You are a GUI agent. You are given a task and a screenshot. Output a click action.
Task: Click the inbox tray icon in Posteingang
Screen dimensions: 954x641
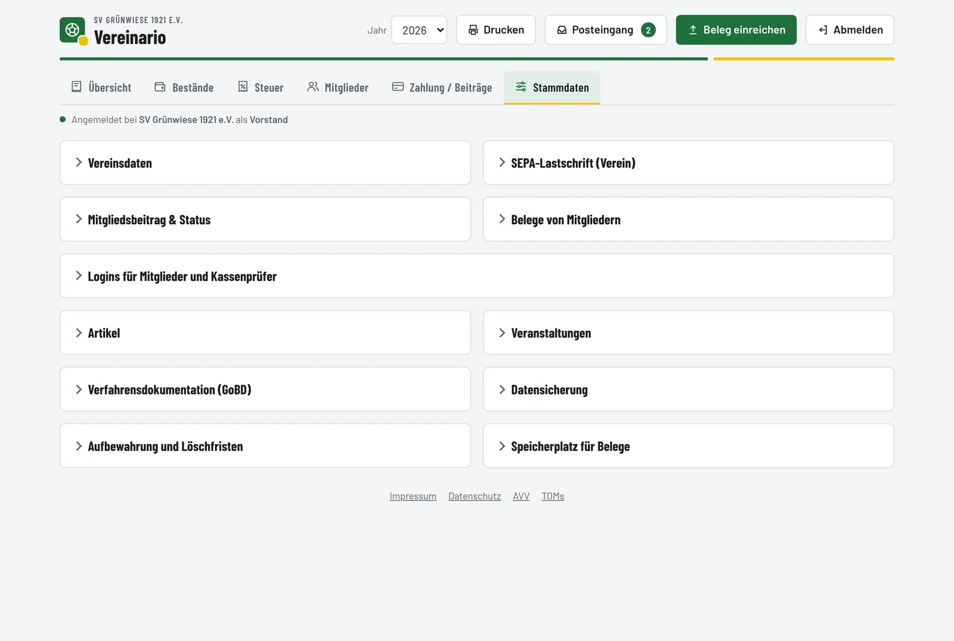point(562,30)
